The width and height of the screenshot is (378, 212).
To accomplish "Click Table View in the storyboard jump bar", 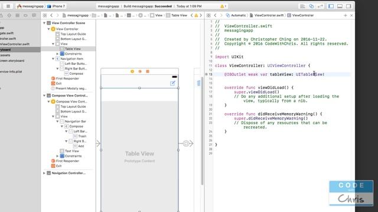I will click(177, 15).
